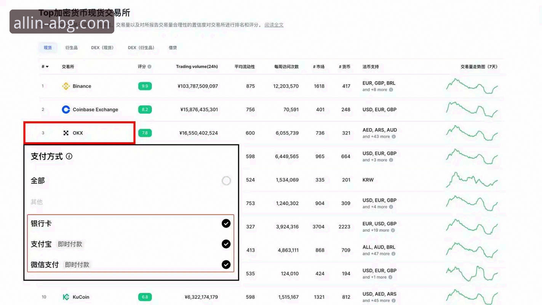
Task: Expand KuCoin's +45 more fiat list
Action: click(x=376, y=301)
